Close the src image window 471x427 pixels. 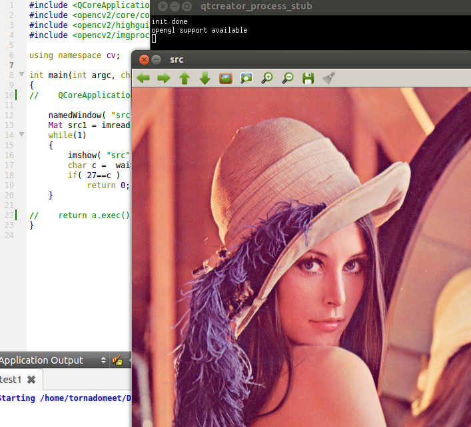tap(144, 60)
